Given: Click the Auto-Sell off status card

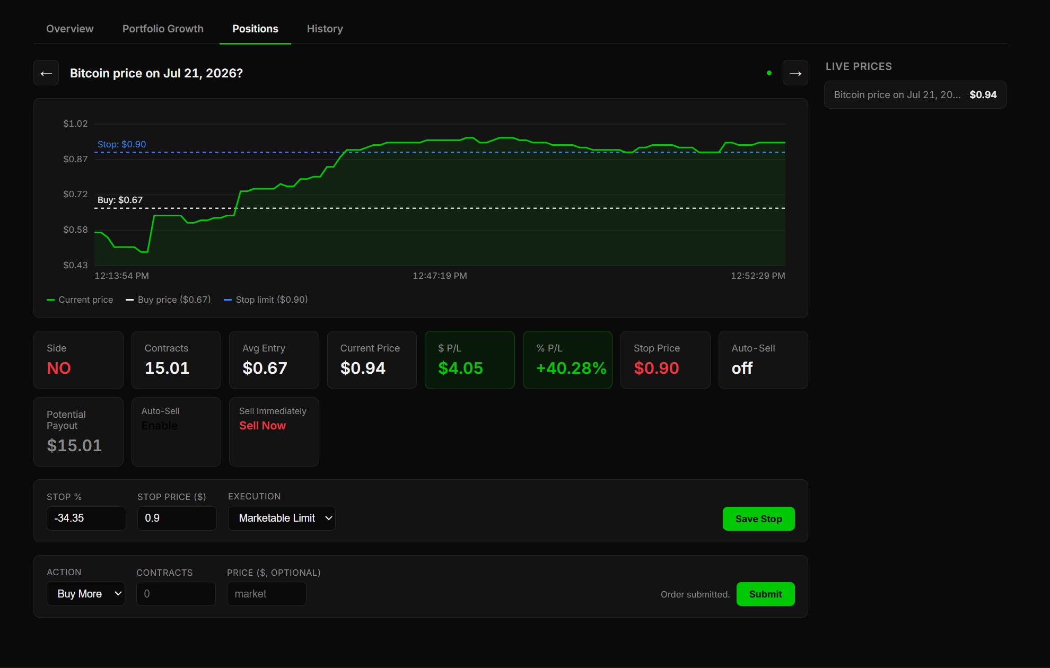Looking at the screenshot, I should tap(763, 360).
